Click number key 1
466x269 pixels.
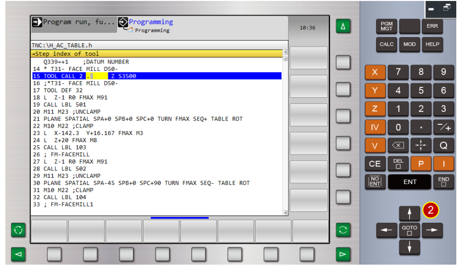398,109
